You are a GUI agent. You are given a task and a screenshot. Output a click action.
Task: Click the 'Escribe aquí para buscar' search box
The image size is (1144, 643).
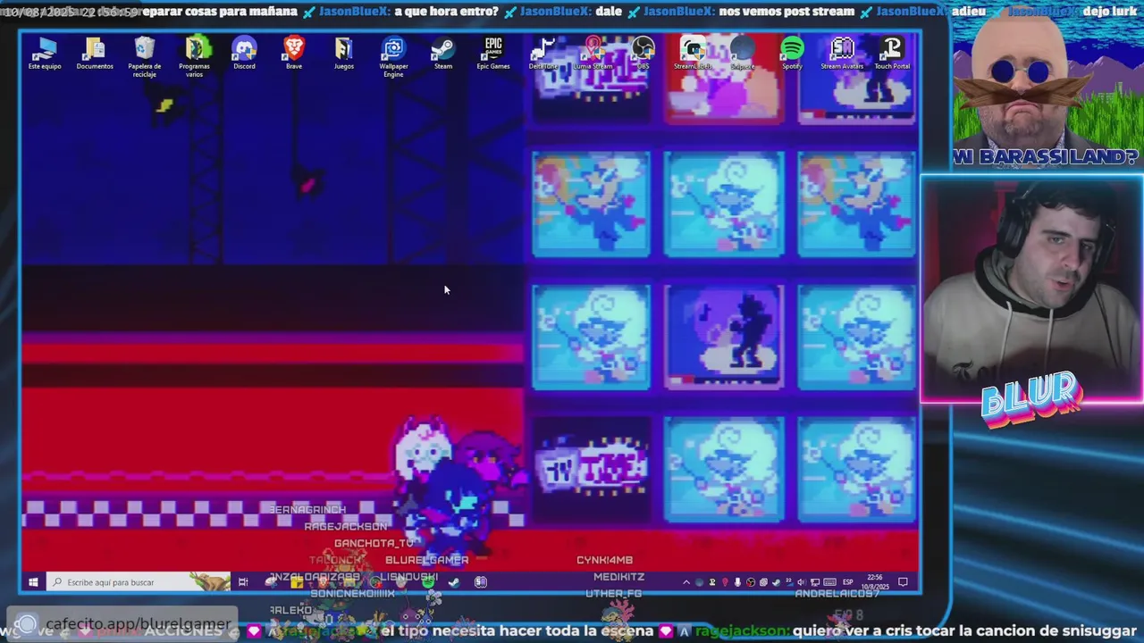tap(139, 582)
